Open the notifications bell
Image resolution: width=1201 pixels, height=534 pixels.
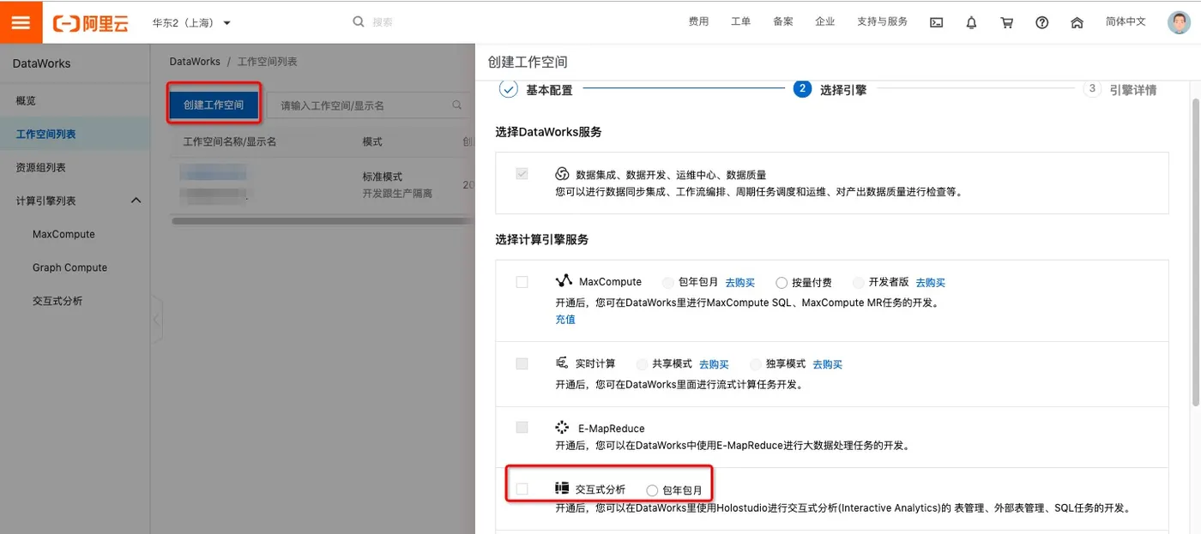point(971,23)
